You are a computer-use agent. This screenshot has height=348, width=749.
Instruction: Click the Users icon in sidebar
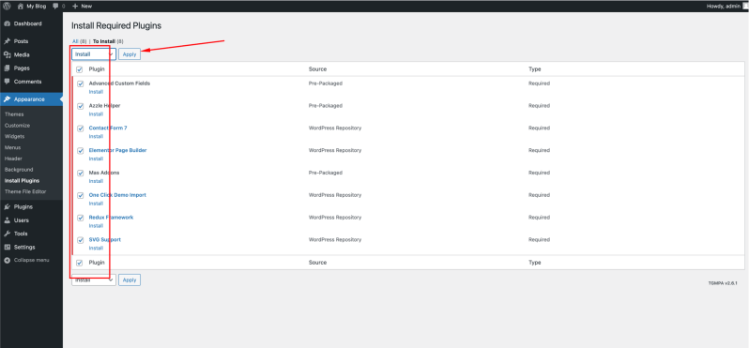coord(8,220)
